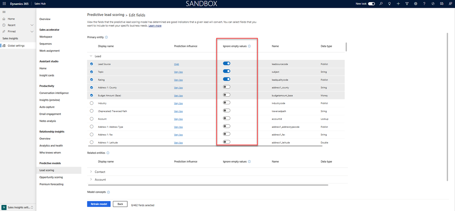Image resolution: width=455 pixels, height=211 pixels.
Task: Go to Sequences settings
Action: [x=46, y=44]
